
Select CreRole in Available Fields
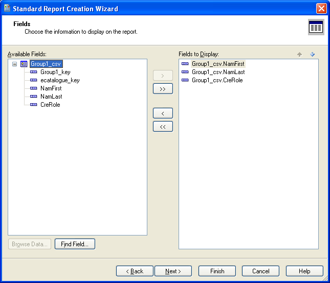coord(50,105)
